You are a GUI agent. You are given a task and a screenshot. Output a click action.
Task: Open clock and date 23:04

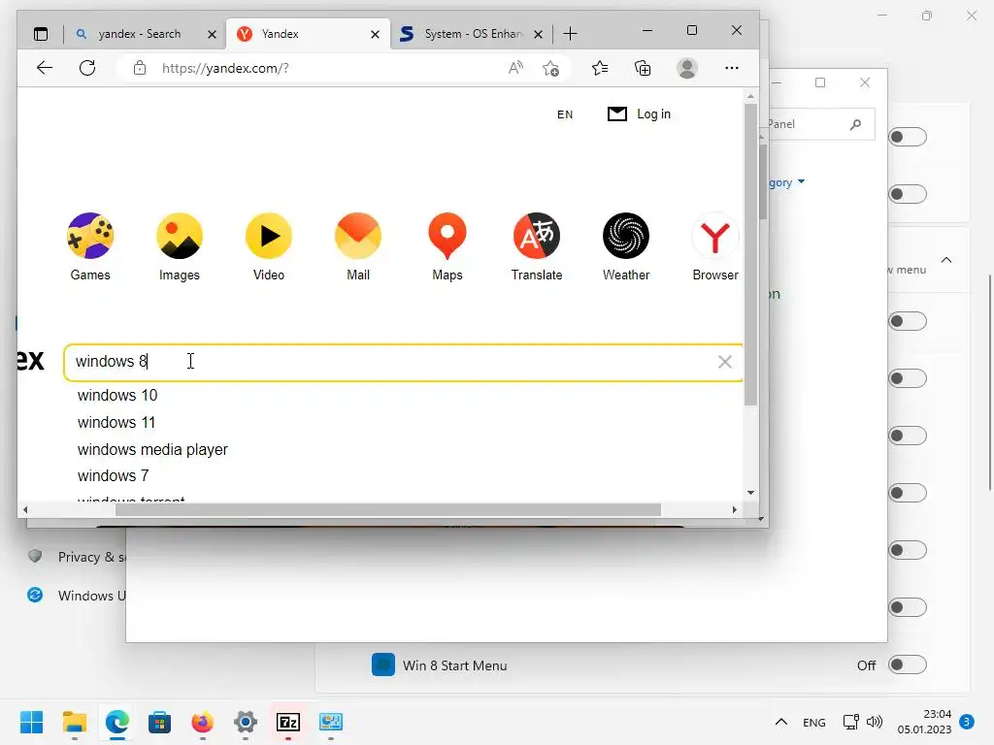click(924, 722)
